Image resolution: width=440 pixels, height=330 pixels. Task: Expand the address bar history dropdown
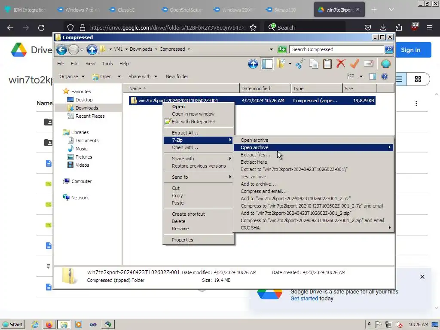271,49
